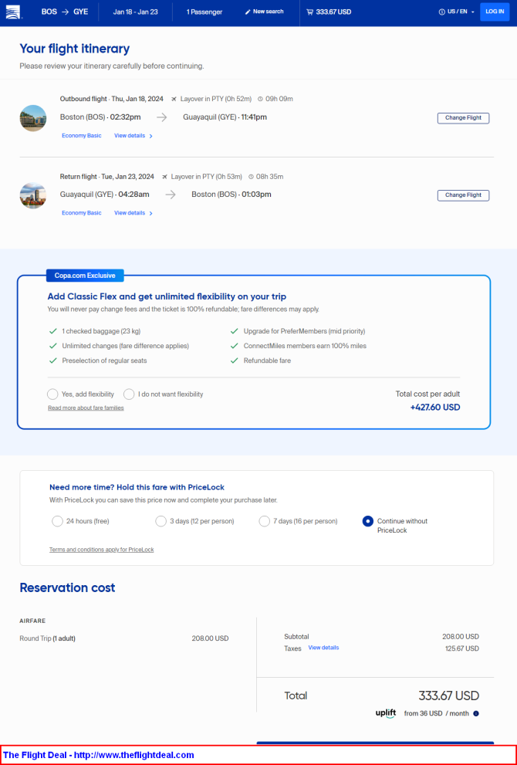Click the Uplift info icon

[x=476, y=713]
